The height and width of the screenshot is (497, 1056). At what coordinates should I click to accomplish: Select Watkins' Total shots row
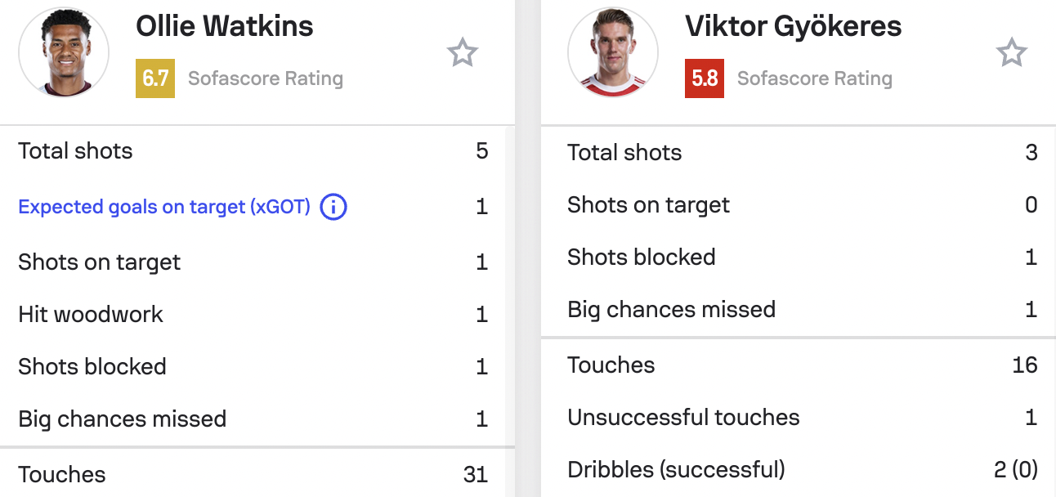pos(253,151)
